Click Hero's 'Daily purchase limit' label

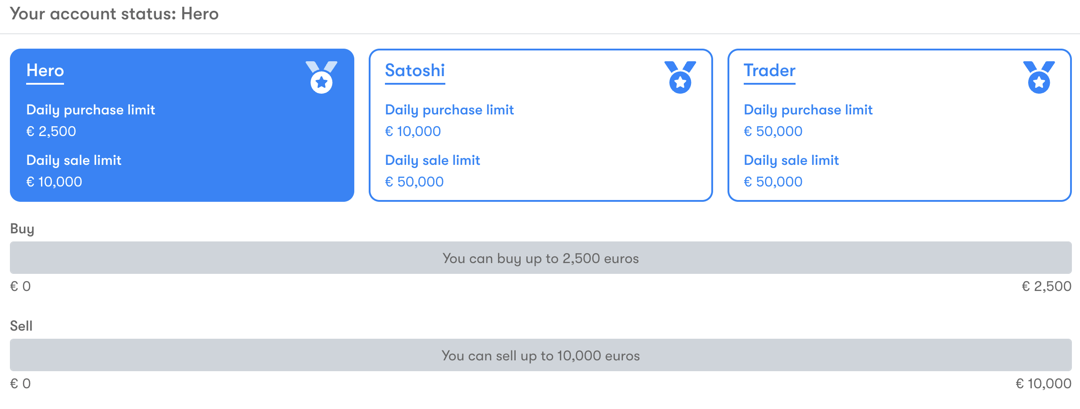pyautogui.click(x=91, y=110)
